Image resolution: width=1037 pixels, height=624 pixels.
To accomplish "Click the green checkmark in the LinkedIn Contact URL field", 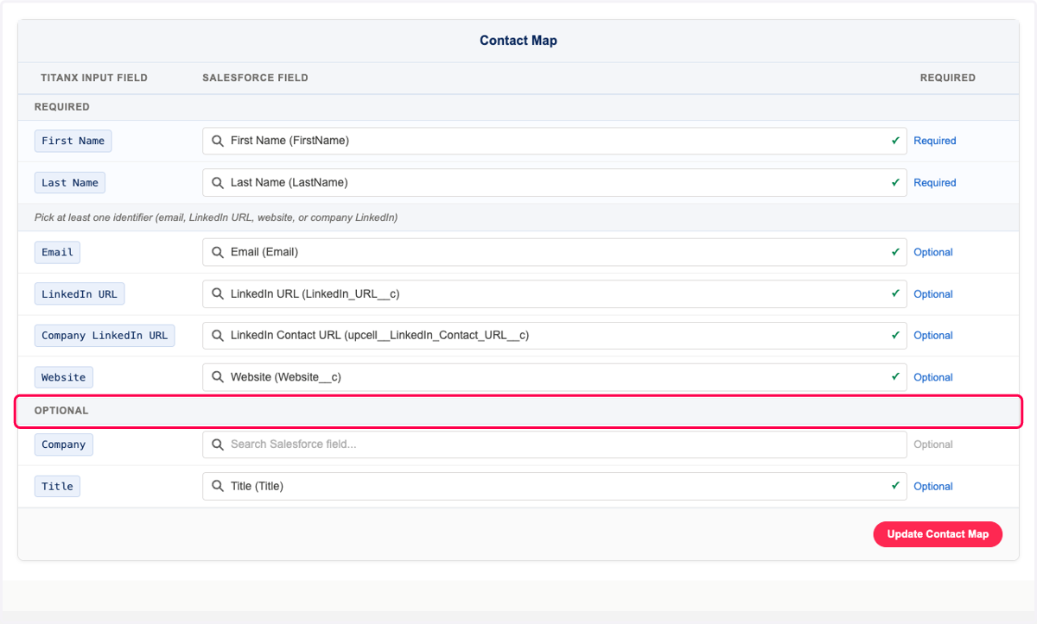I will (x=895, y=336).
